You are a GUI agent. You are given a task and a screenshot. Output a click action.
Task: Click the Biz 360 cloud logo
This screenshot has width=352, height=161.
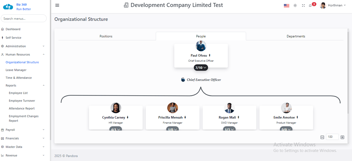tap(8, 7)
